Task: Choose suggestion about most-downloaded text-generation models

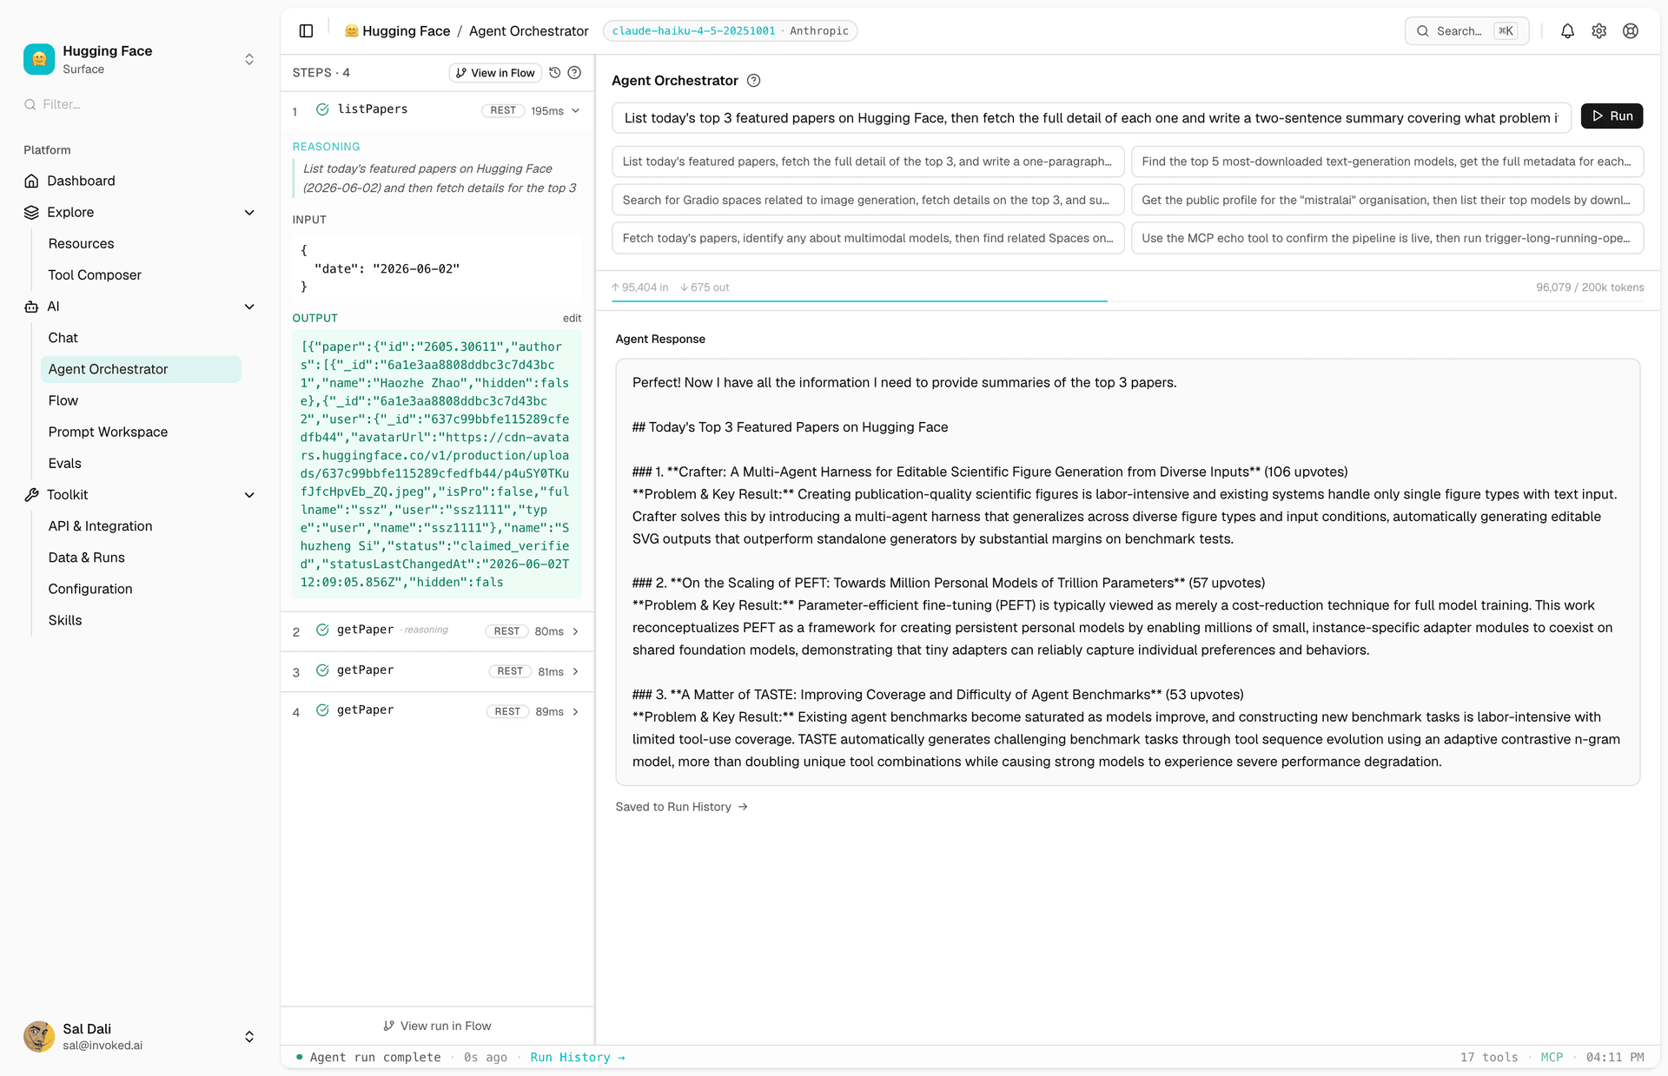Action: point(1387,162)
